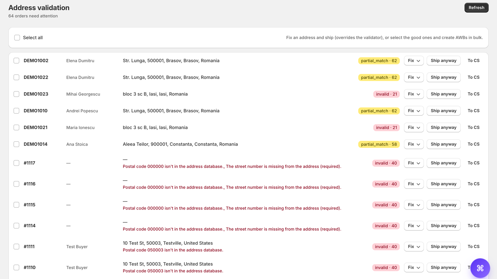Send order #1114 to CS
The image size is (497, 279).
[x=473, y=226]
